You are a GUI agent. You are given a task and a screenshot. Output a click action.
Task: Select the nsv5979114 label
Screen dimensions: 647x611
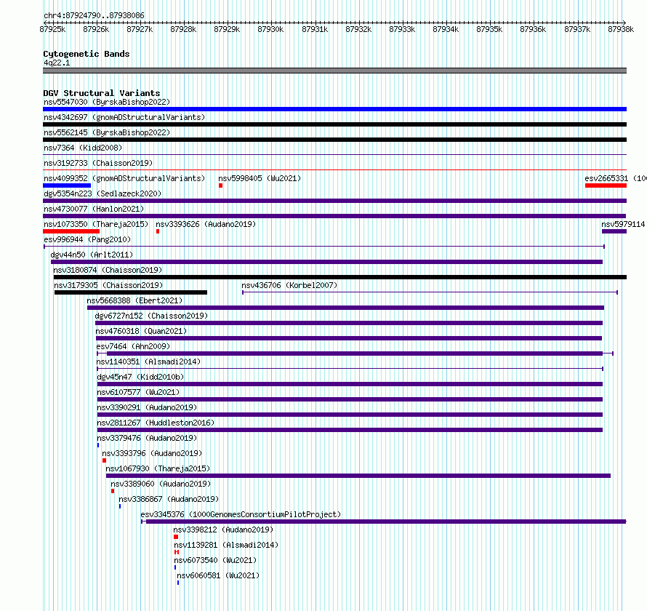click(x=623, y=224)
